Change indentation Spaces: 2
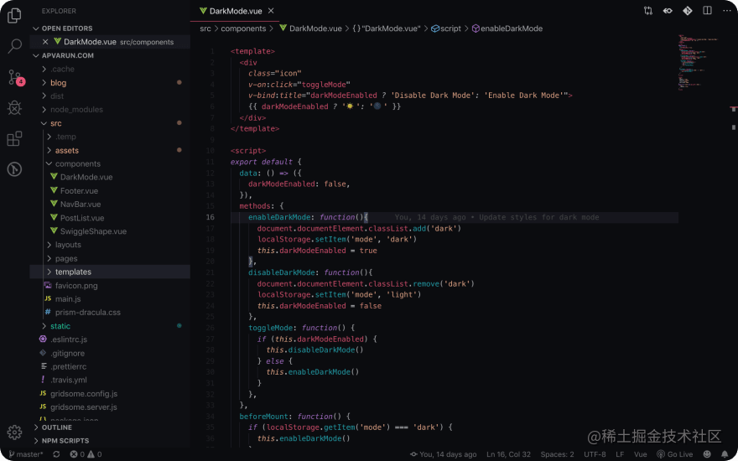 [x=557, y=454]
